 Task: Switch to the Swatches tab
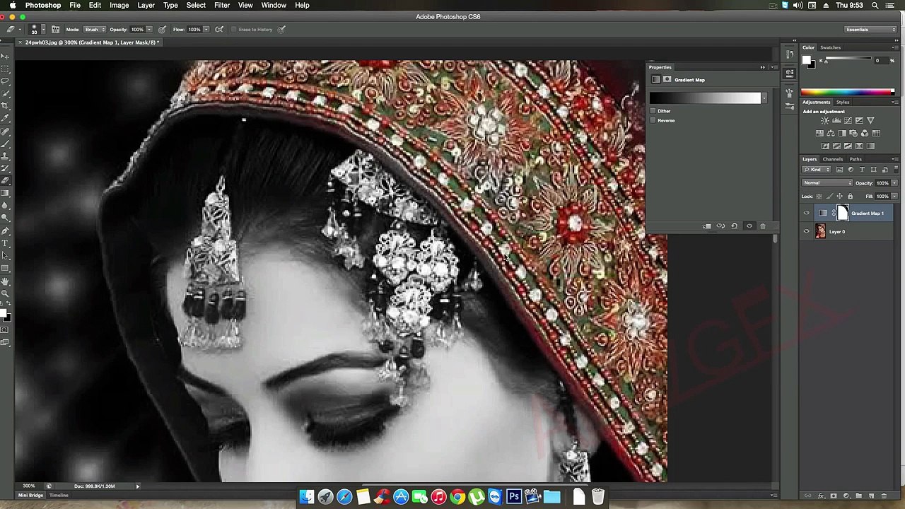point(831,47)
